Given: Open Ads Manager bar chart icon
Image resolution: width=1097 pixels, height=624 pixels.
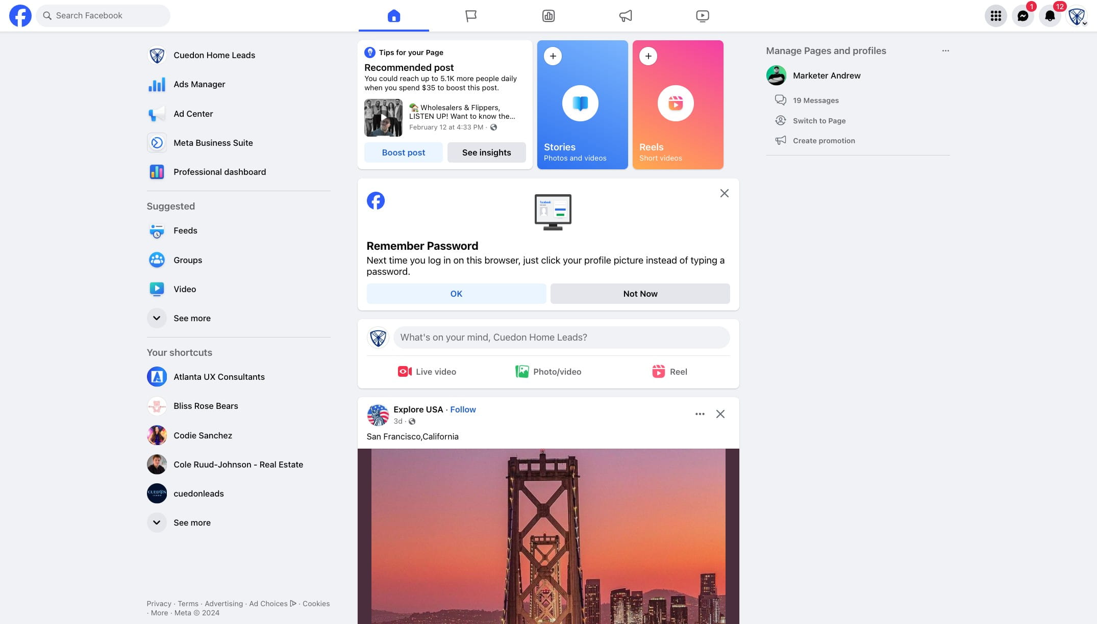Looking at the screenshot, I should tap(157, 84).
